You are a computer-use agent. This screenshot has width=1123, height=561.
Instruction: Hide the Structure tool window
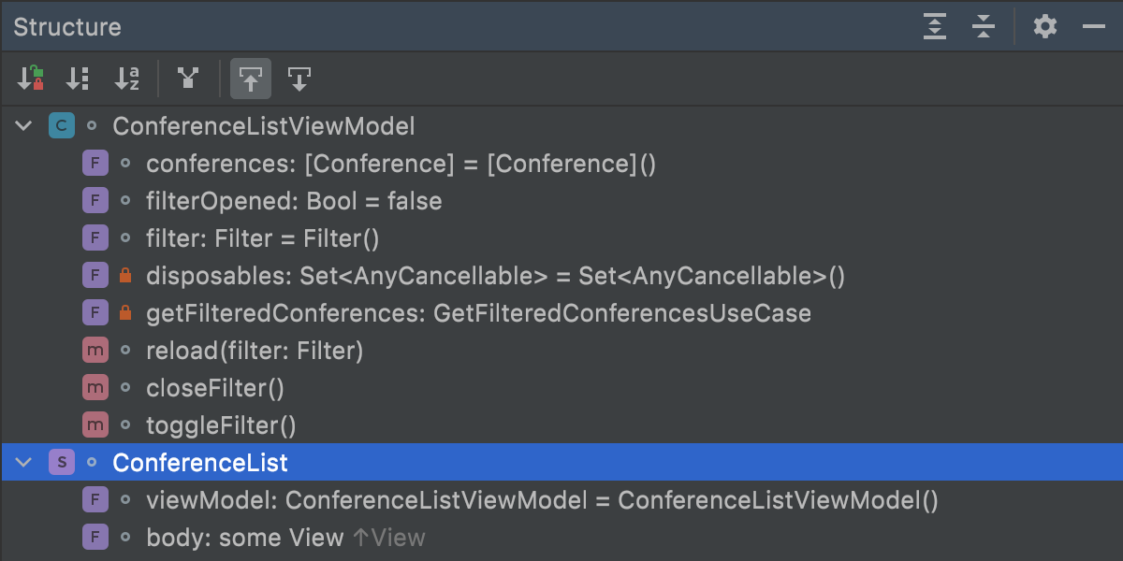click(x=1094, y=26)
